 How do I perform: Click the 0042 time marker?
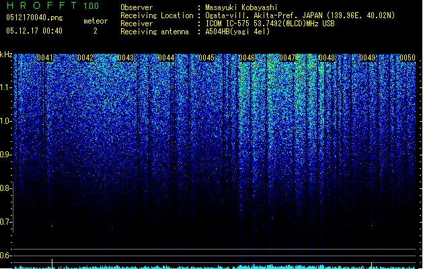(85, 58)
